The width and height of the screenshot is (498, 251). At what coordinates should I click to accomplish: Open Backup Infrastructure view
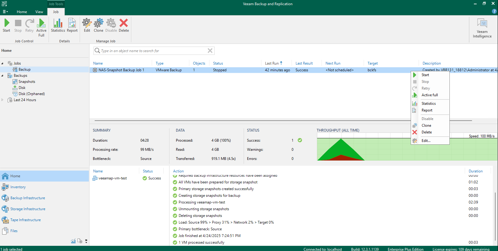point(45,198)
